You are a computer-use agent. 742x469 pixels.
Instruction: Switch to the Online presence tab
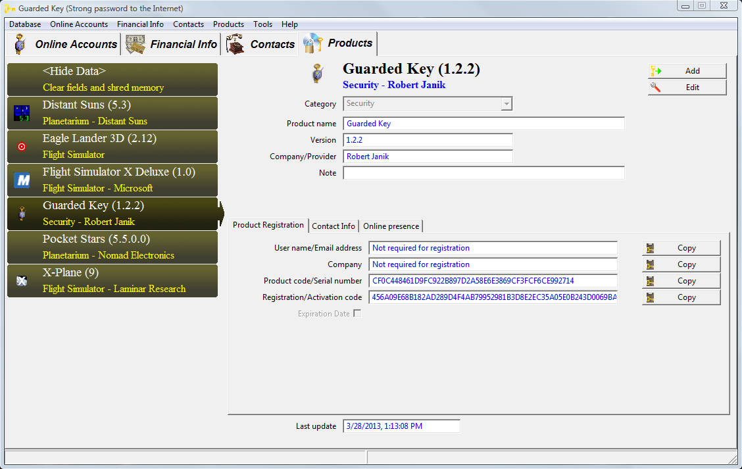point(391,226)
